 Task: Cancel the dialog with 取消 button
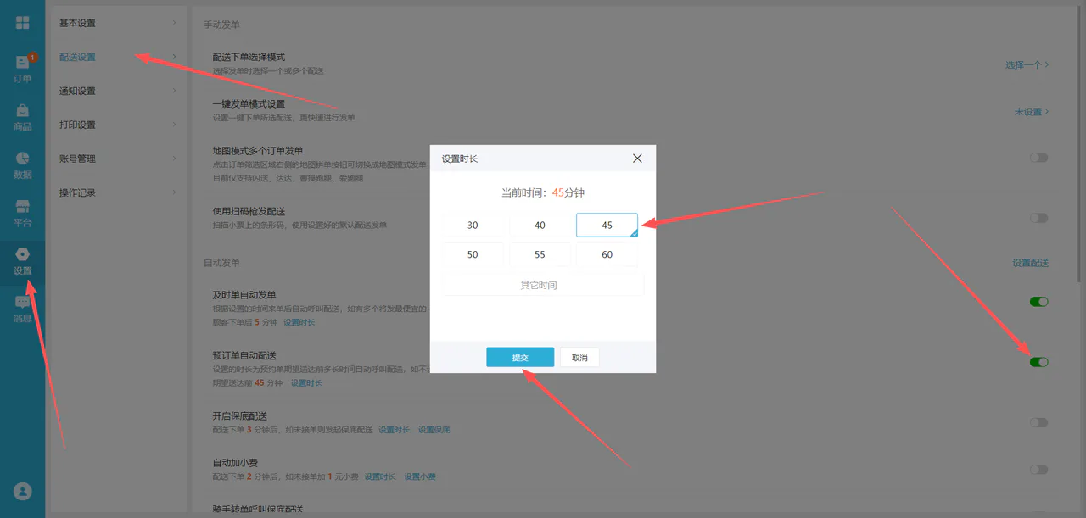[x=579, y=358]
